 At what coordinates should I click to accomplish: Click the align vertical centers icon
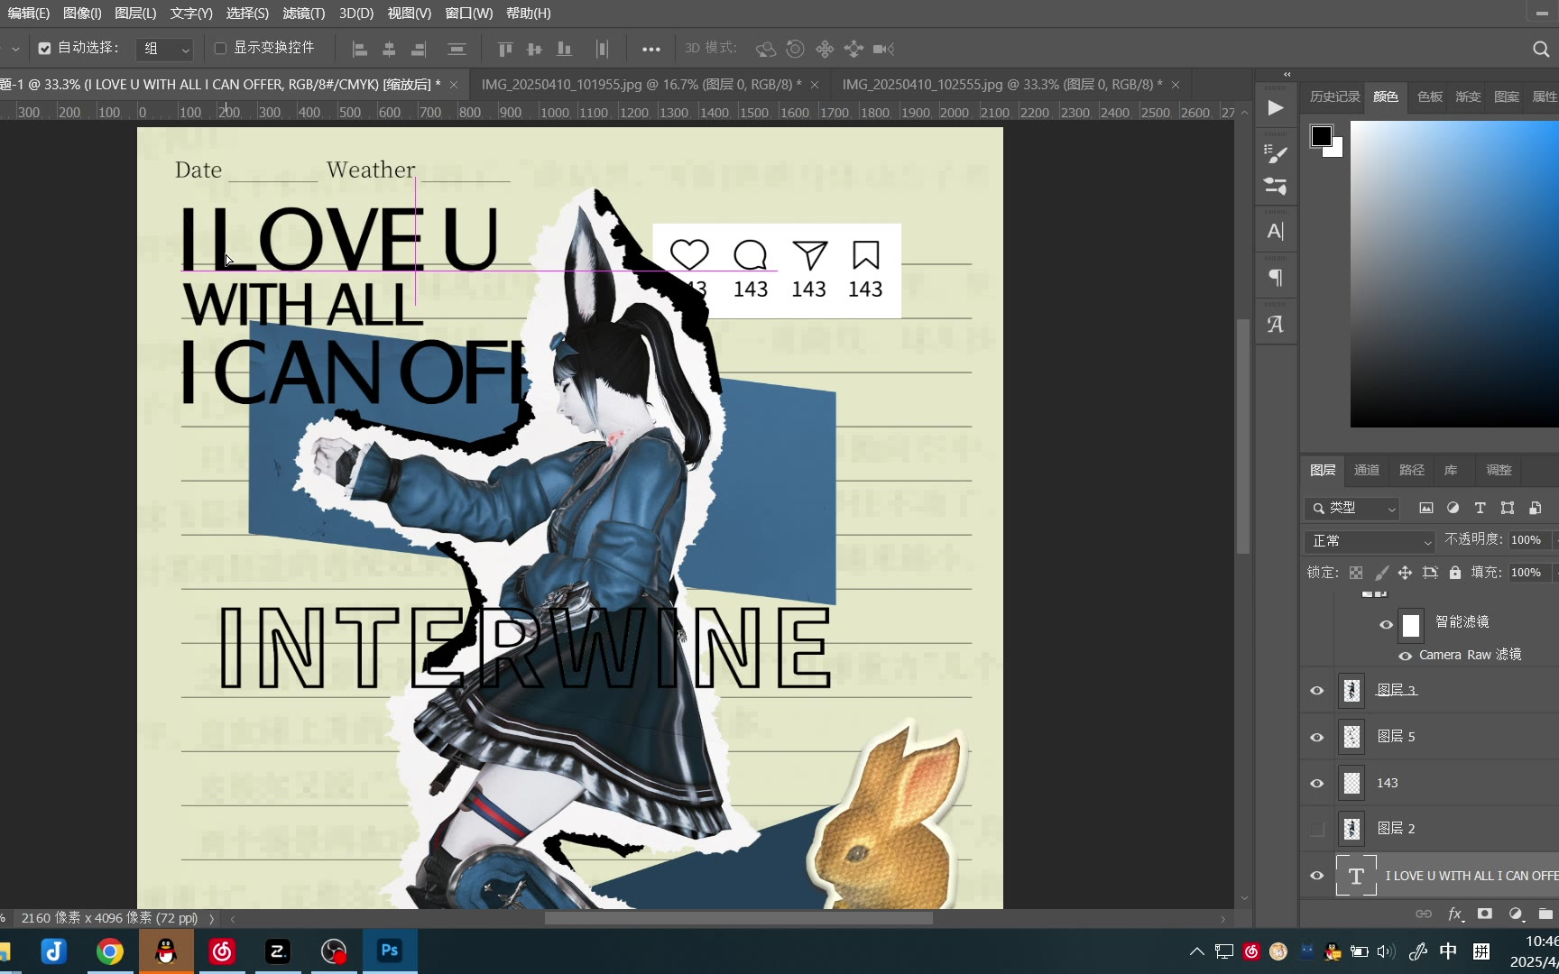[x=535, y=49]
